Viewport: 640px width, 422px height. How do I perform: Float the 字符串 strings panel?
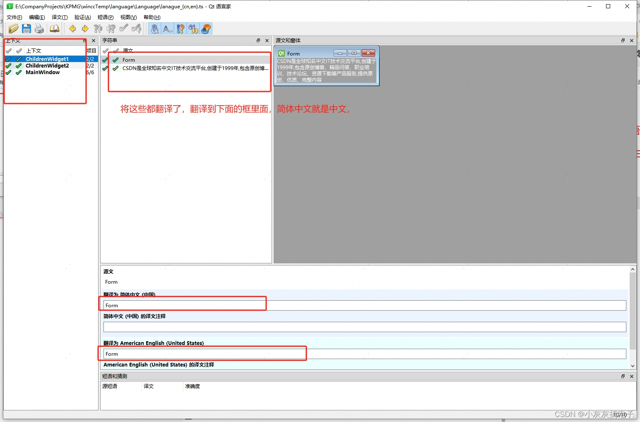pyautogui.click(x=258, y=41)
